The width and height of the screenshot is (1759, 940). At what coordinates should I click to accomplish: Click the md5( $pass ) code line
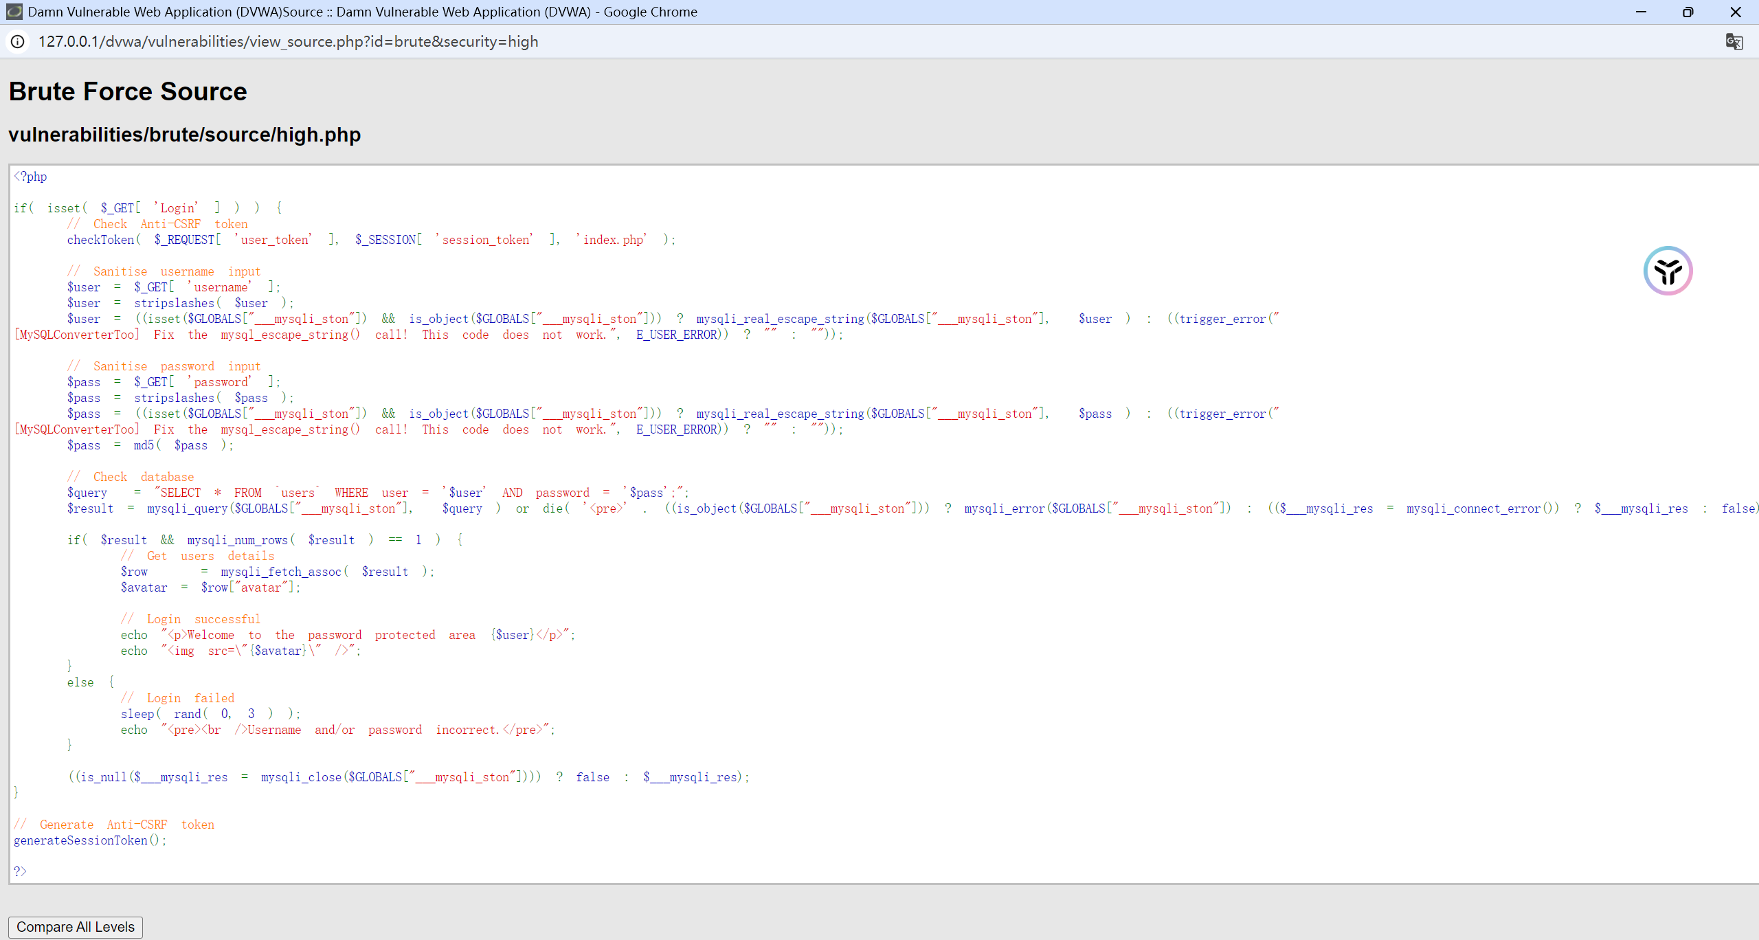tap(150, 445)
